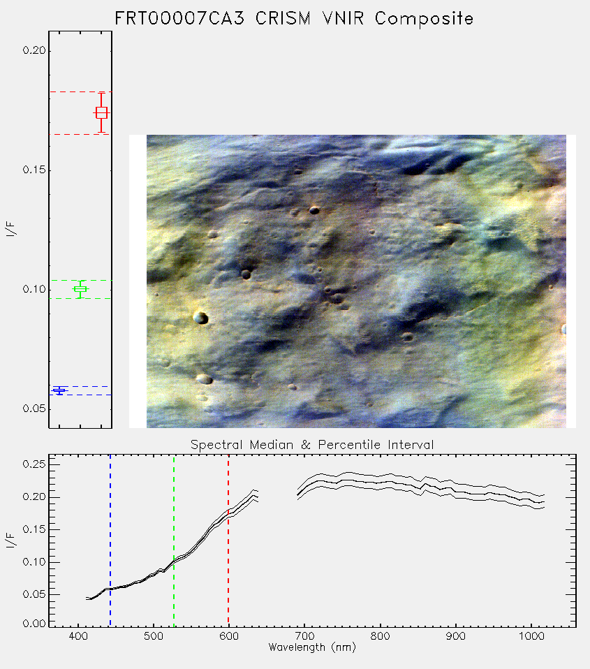Viewport: 590px width, 669px height.
Task: Click the 0.20 label on box plot axis
Action: click(34, 50)
